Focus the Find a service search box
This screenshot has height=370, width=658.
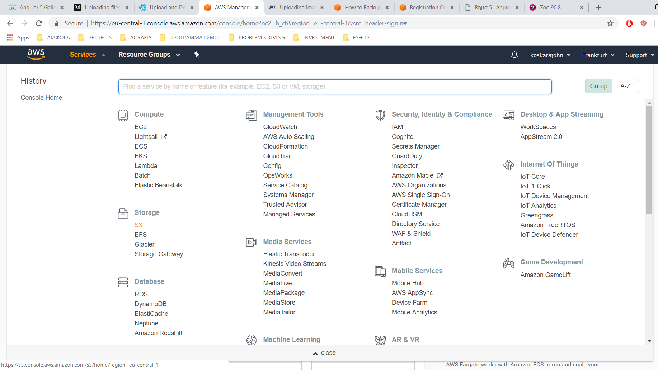coord(335,86)
